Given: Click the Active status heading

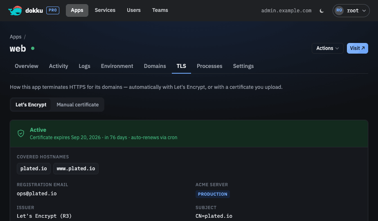Looking at the screenshot, I should 38,130.
